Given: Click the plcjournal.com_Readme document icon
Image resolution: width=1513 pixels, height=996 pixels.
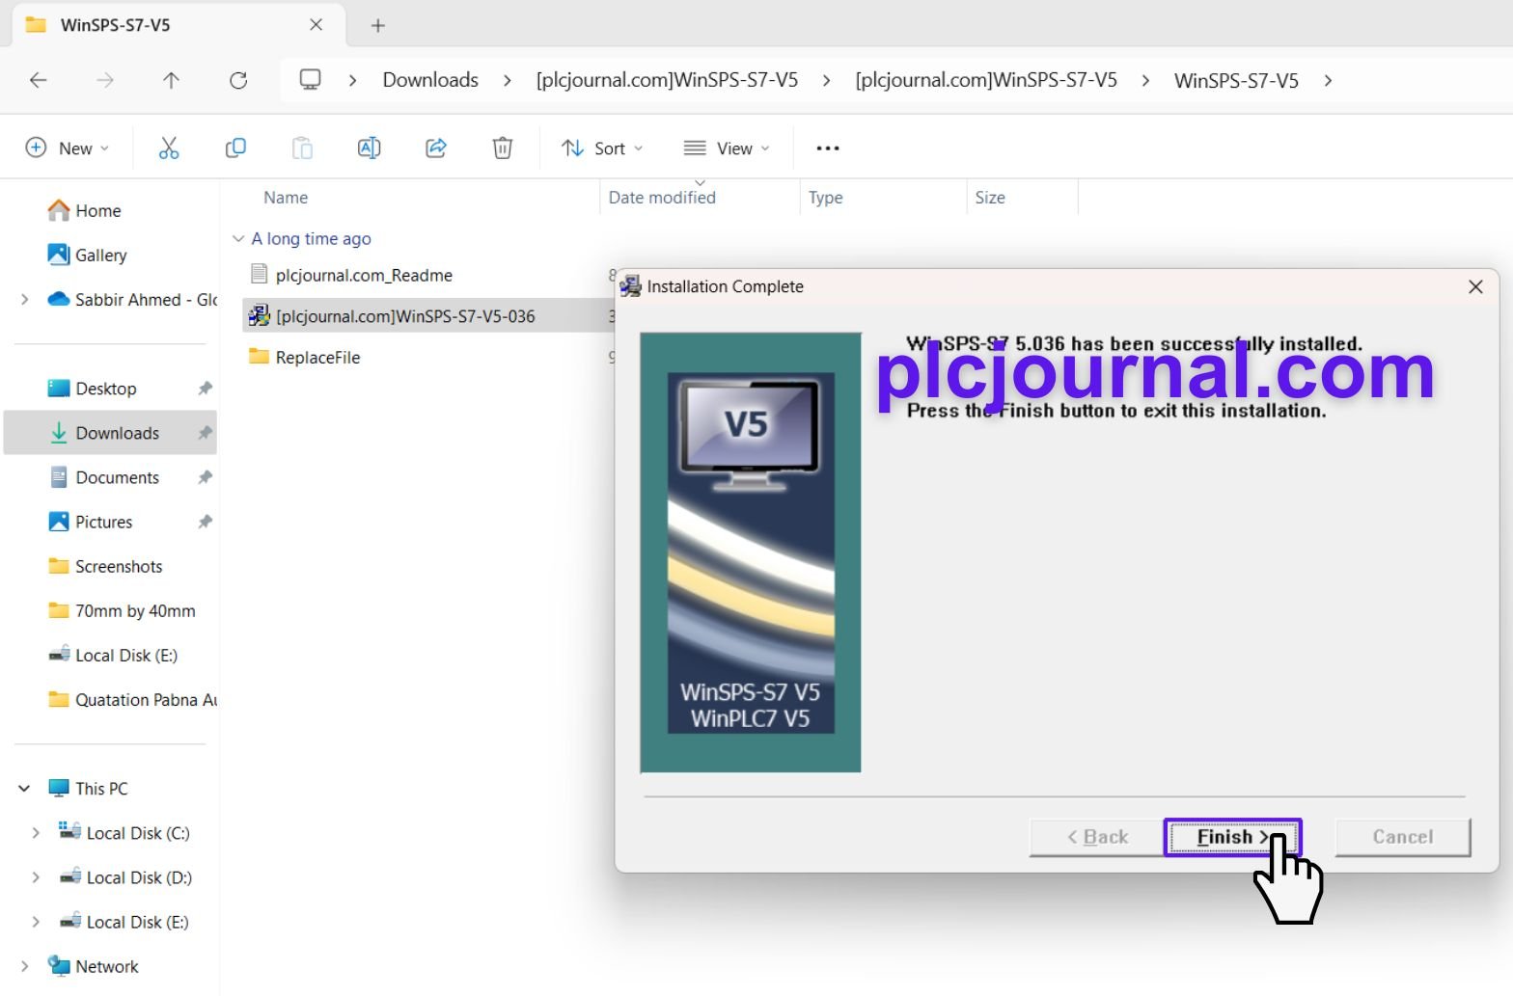Looking at the screenshot, I should [x=259, y=274].
